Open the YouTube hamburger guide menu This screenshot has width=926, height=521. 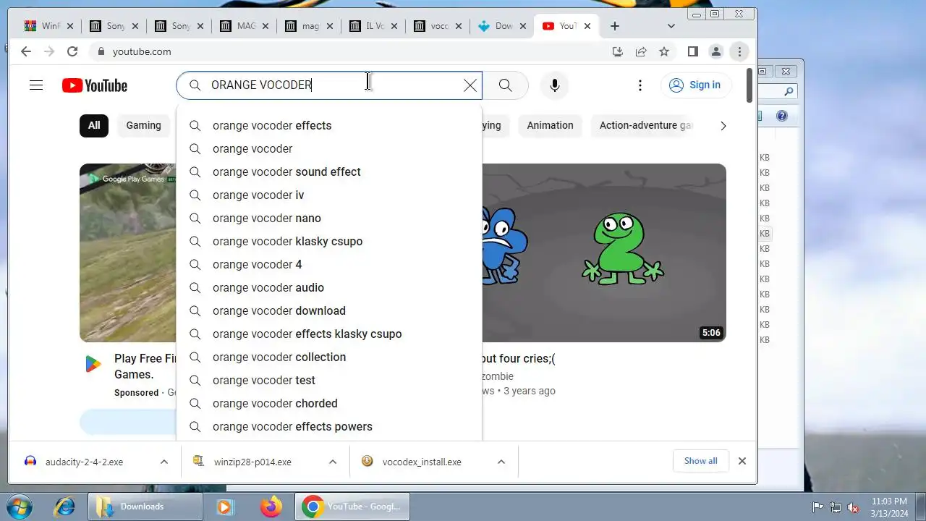36,85
